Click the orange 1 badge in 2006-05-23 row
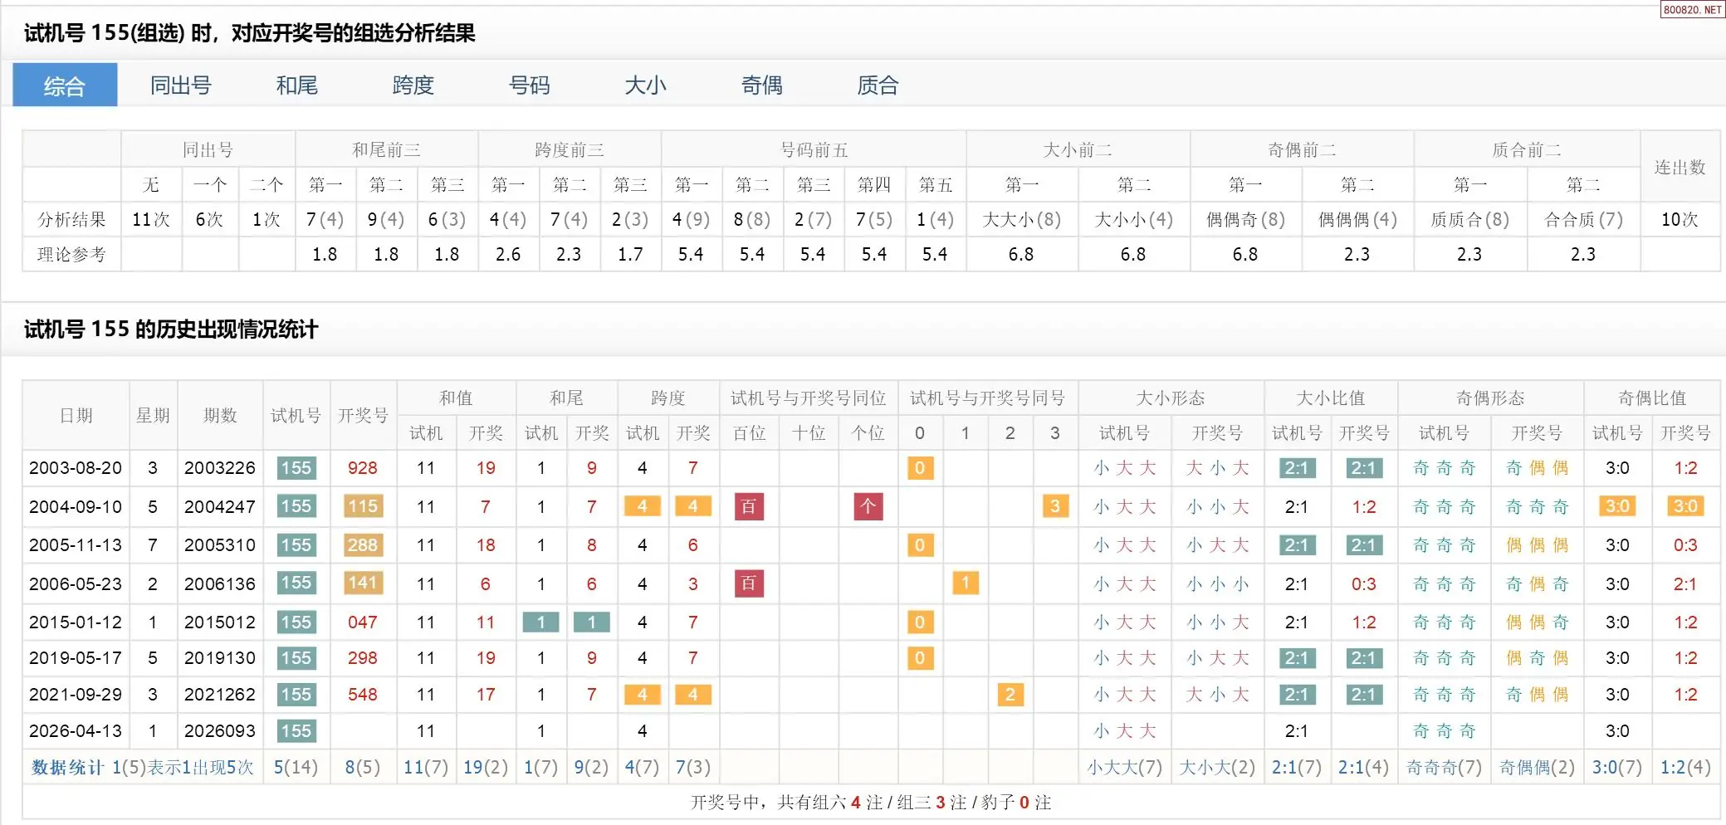Viewport: 1726px width, 825px height. tap(965, 583)
